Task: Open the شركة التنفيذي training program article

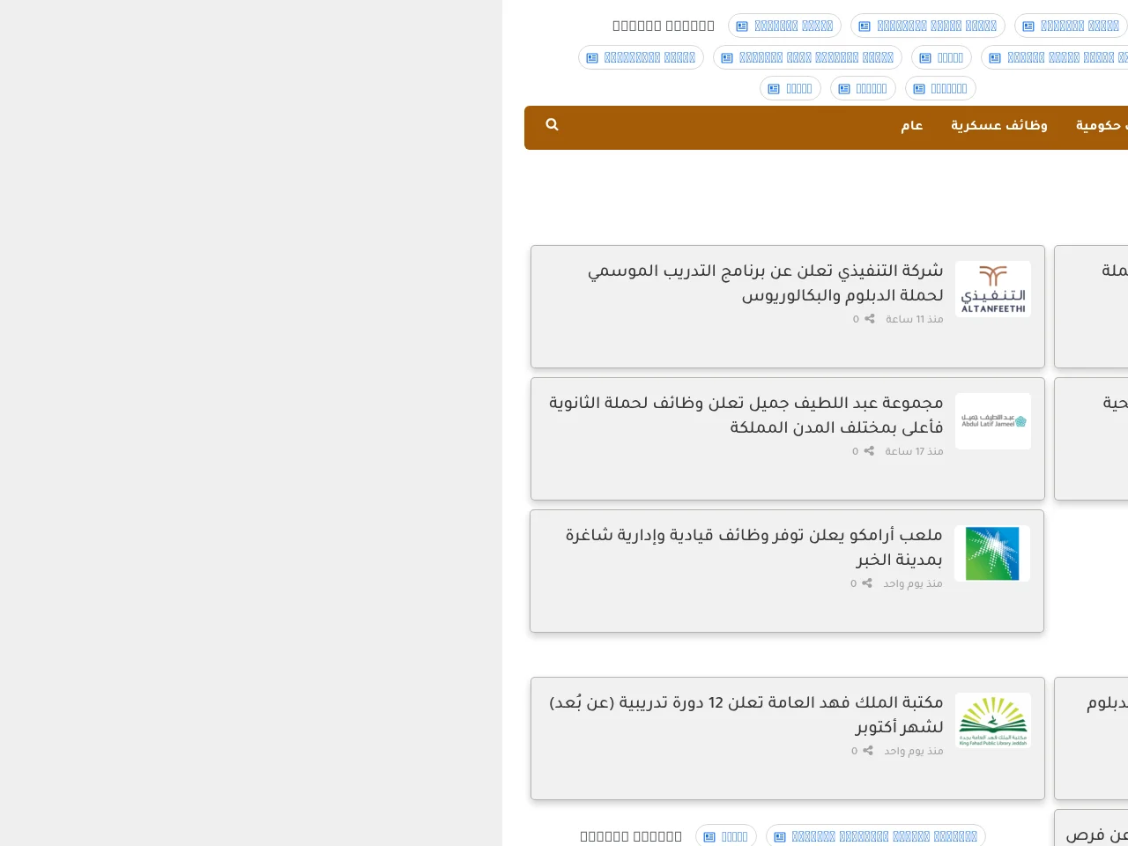Action: 766,283
